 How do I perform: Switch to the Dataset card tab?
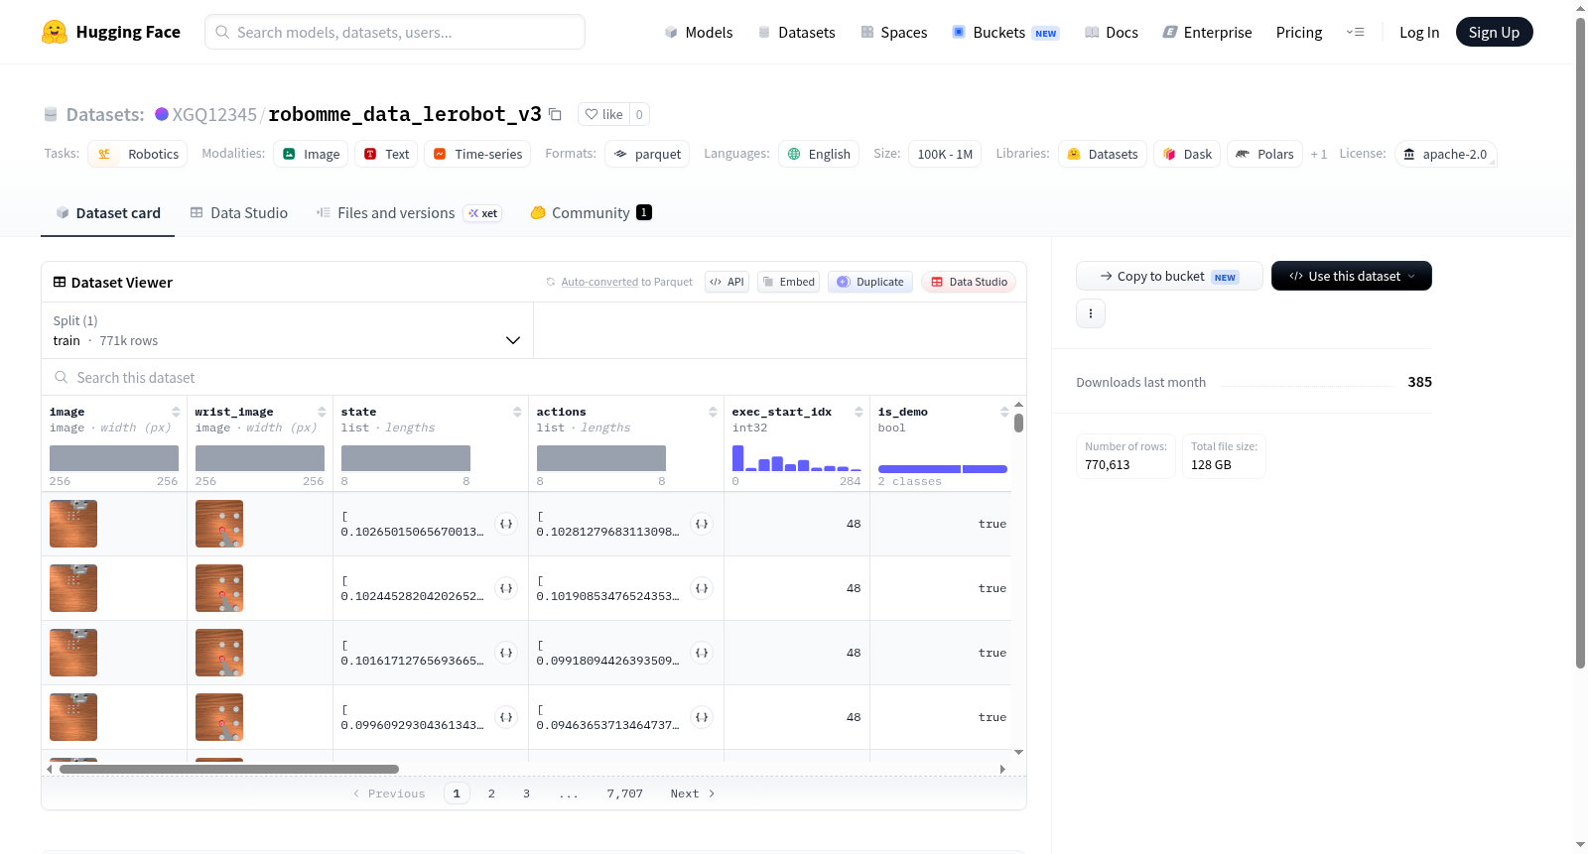coord(107,212)
